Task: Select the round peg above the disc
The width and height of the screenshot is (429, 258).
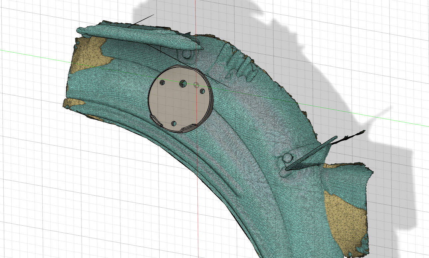Action: click(x=187, y=54)
